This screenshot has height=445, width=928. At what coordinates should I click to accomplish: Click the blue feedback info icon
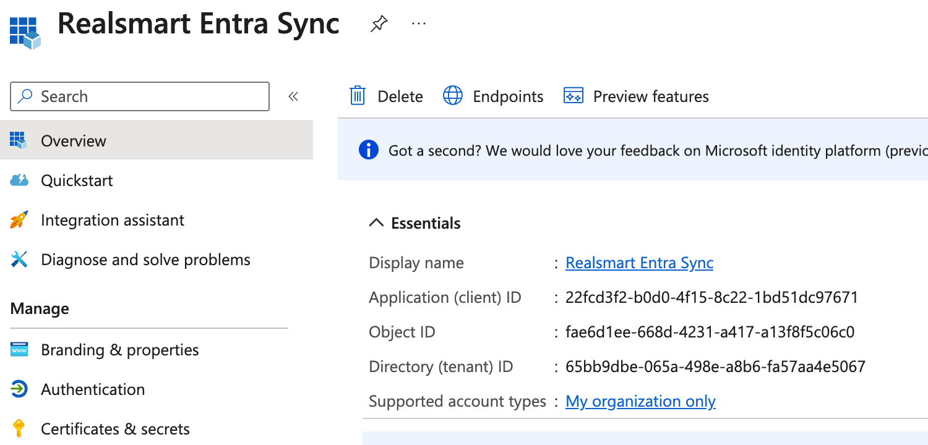coord(368,150)
